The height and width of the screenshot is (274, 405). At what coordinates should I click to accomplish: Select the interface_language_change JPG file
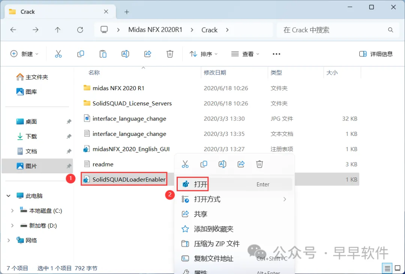tap(129, 119)
